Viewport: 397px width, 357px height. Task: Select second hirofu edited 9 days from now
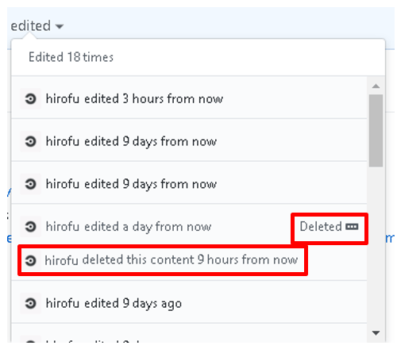(x=189, y=184)
